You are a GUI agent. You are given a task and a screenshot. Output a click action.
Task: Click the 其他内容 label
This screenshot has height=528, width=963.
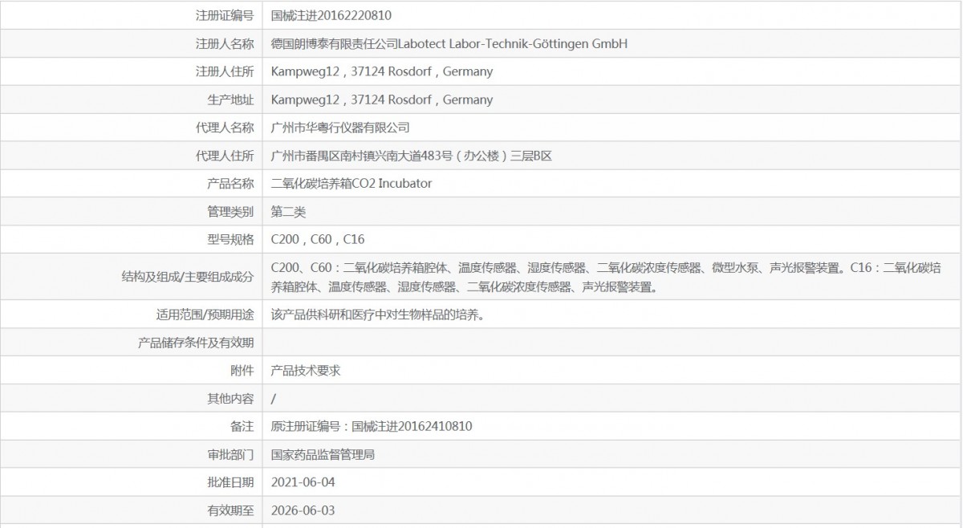point(230,399)
